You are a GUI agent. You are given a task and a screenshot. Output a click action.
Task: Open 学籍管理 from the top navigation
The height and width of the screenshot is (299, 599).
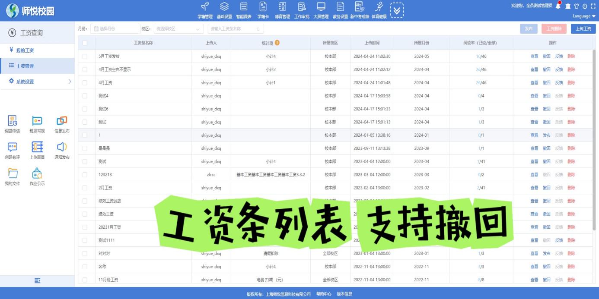click(x=205, y=10)
